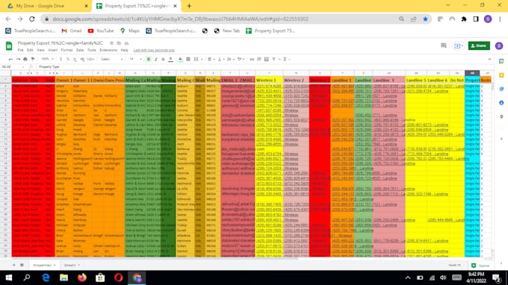Open the functions sigma dropdown
Screen dimensions: 508x285
click(286, 59)
